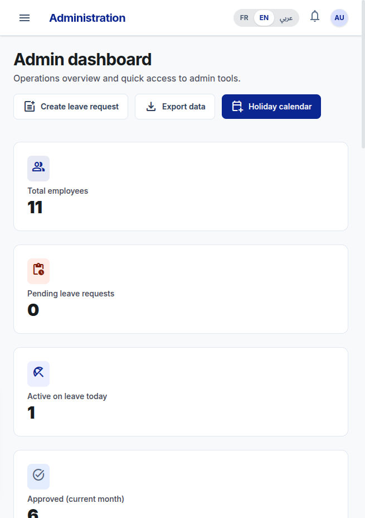Viewport: 365px width, 518px height.
Task: Click the Pending leave requests label
Action: click(71, 294)
